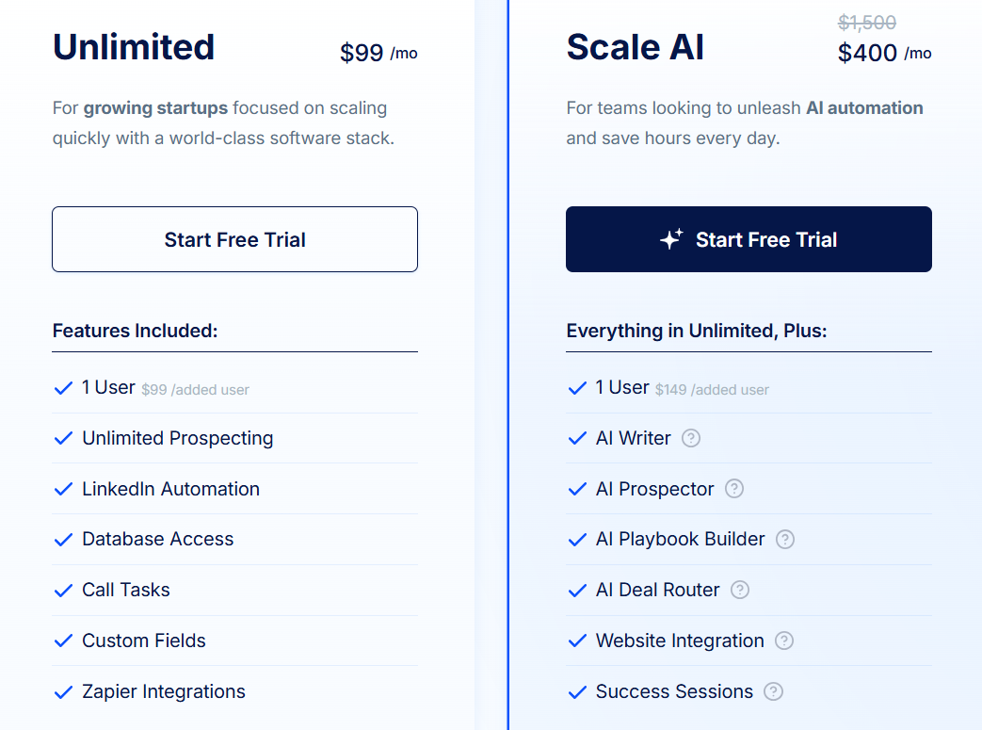
Task: Click the question mark next to AI Playbook Builder
Action: (787, 540)
